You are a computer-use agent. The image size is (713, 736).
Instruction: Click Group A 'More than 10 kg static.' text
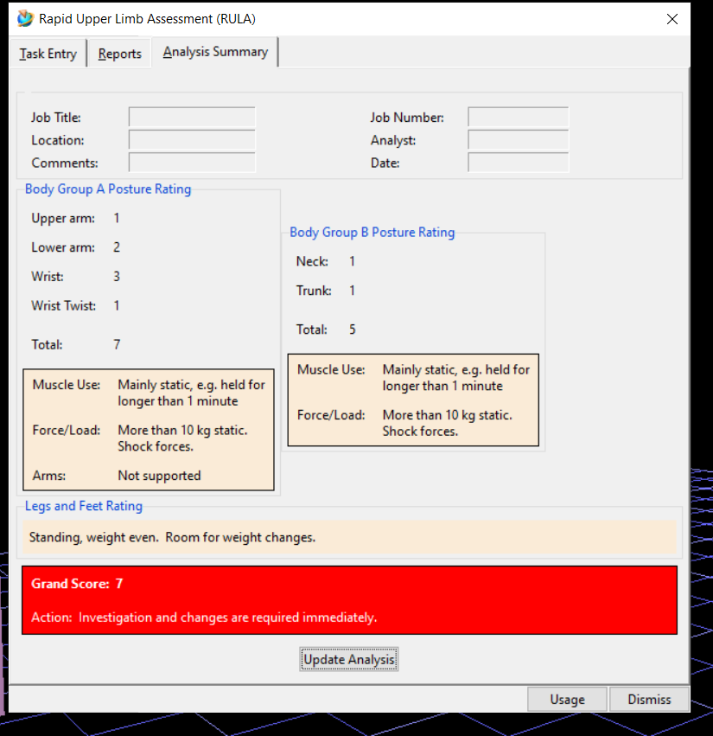tap(182, 430)
